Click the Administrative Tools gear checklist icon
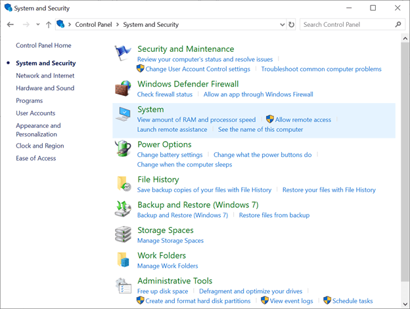This screenshot has width=410, height=309. click(x=124, y=285)
